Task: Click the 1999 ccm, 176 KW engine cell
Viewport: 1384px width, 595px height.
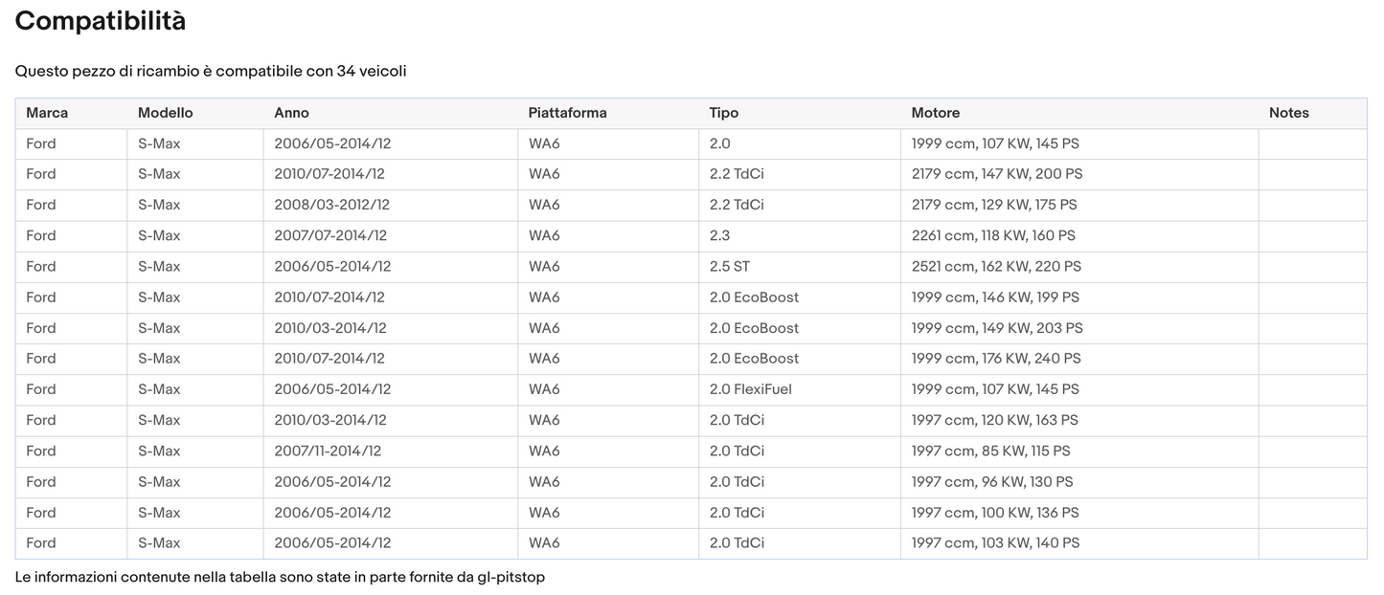Action: point(995,359)
